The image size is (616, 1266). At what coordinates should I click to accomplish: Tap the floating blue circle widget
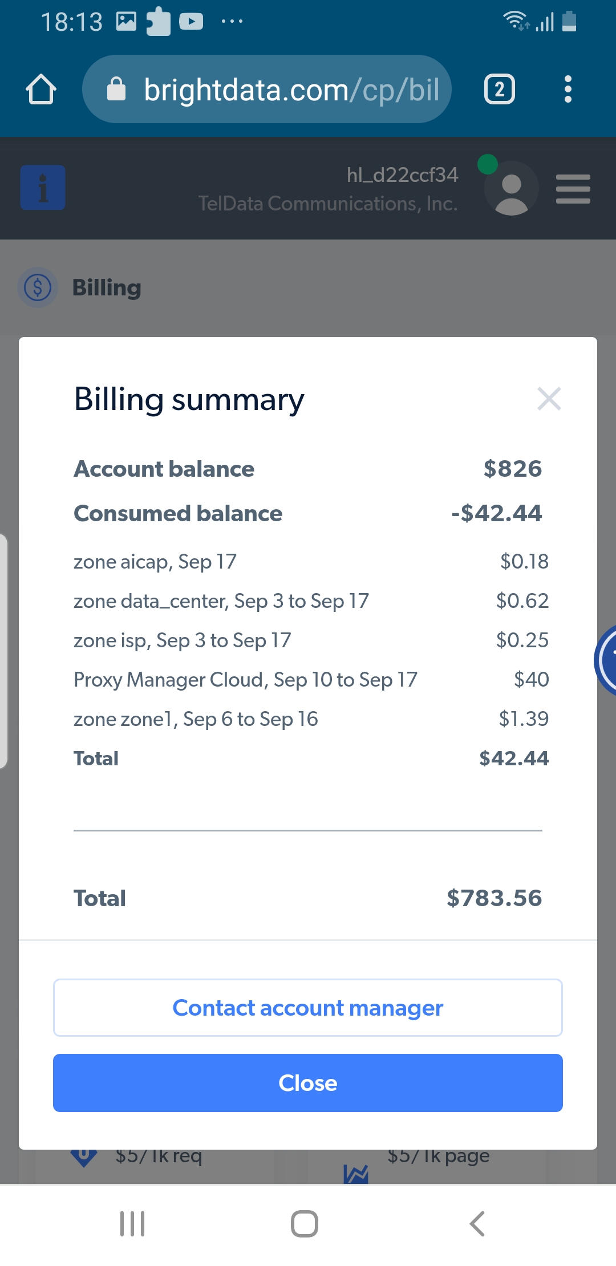607,660
